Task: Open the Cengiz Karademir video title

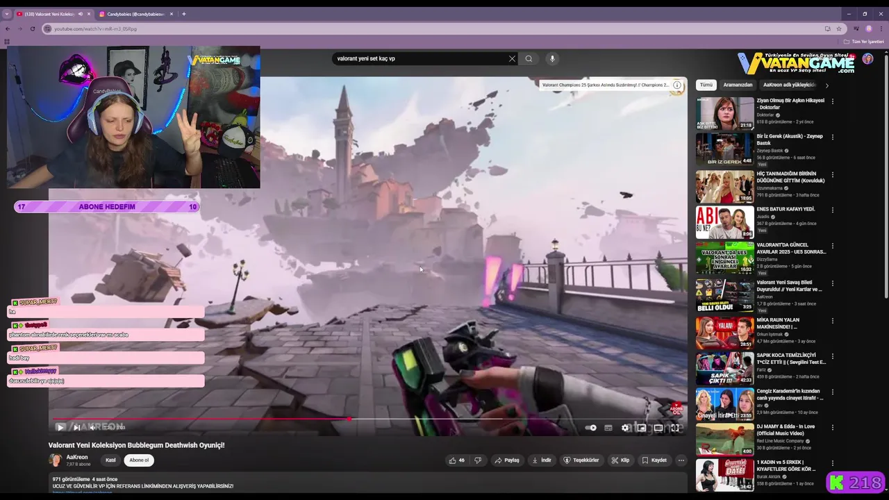Action: pos(790,394)
